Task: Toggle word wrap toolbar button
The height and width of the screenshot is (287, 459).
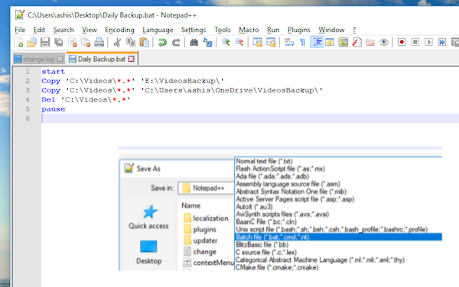Action: click(x=289, y=42)
